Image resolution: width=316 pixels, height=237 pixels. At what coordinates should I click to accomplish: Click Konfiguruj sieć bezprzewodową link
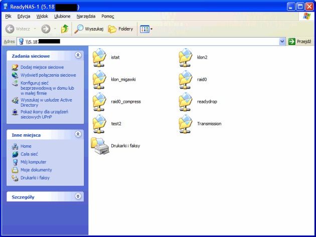pyautogui.click(x=47, y=88)
